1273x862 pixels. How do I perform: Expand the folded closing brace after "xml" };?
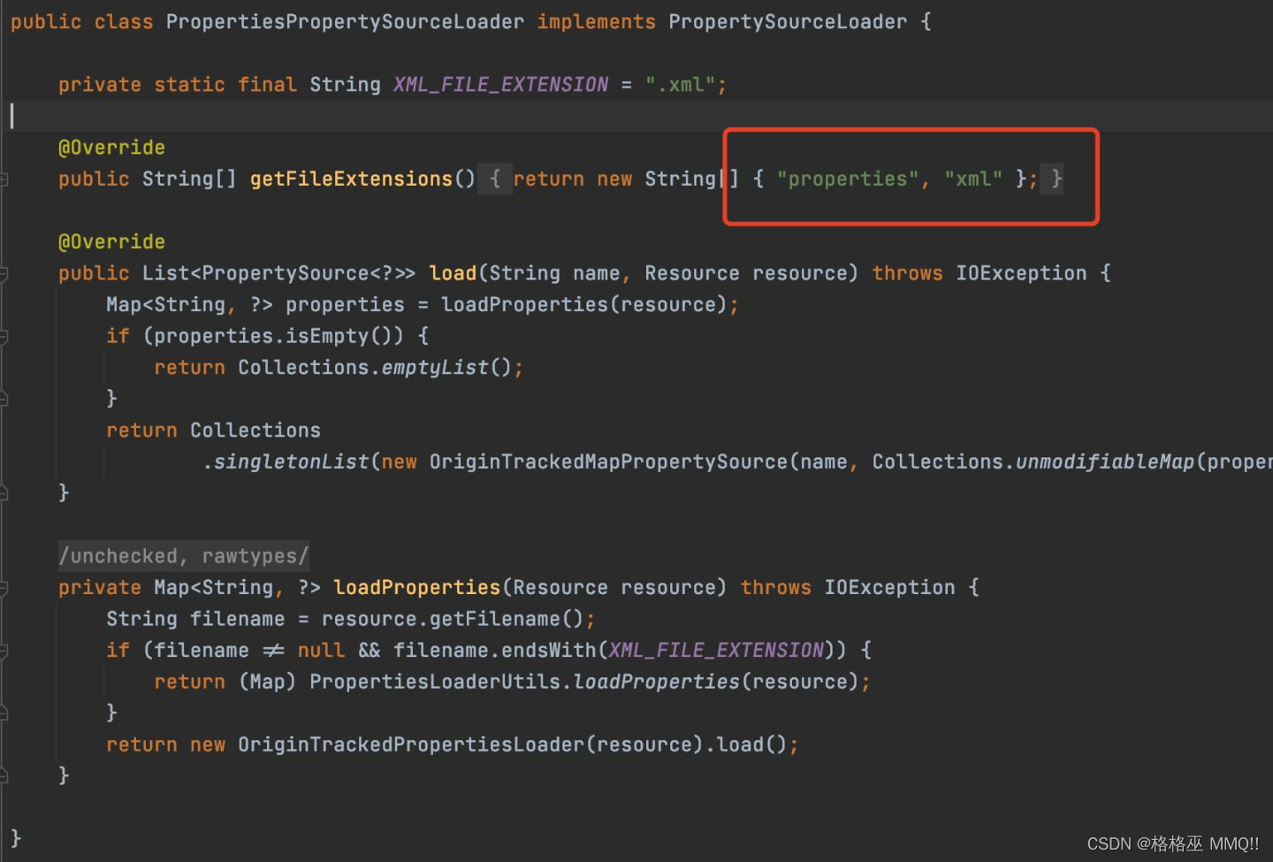pyautogui.click(x=1052, y=179)
